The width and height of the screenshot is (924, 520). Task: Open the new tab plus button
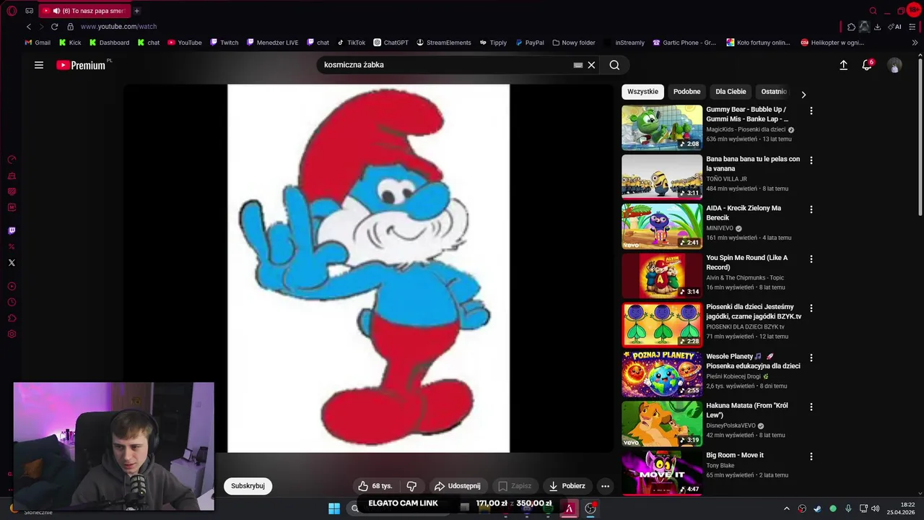pos(136,11)
